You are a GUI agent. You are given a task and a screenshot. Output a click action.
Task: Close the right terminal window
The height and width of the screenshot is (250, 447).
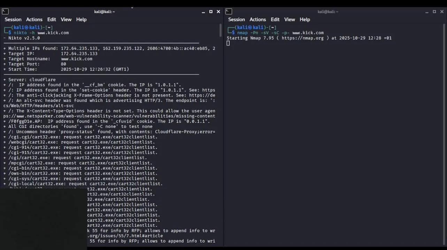[442, 11]
